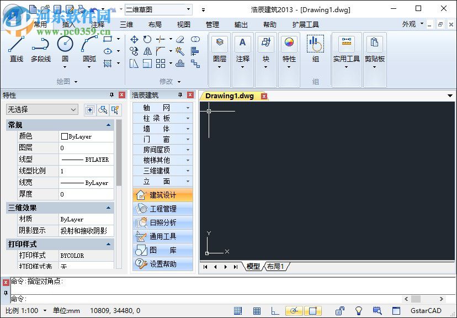Disable polar tracking in status bar
The height and width of the screenshot is (318, 457).
294,309
